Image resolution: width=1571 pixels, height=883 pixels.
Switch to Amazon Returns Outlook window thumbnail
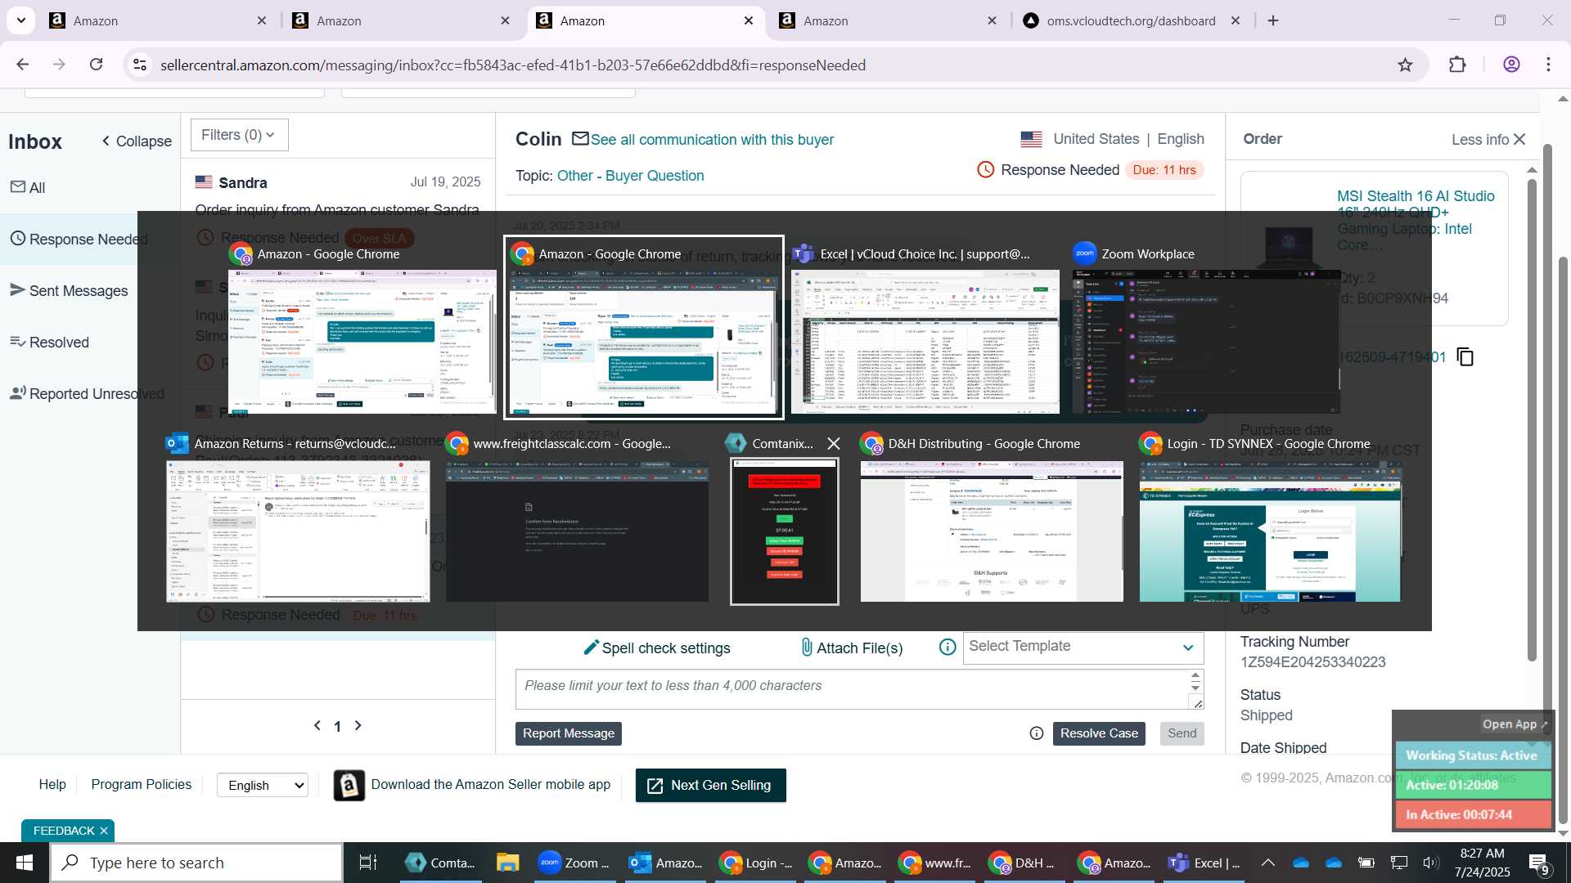[x=298, y=518]
